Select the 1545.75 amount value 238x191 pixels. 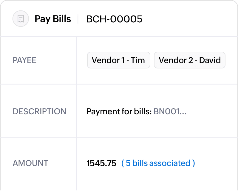point(101,163)
